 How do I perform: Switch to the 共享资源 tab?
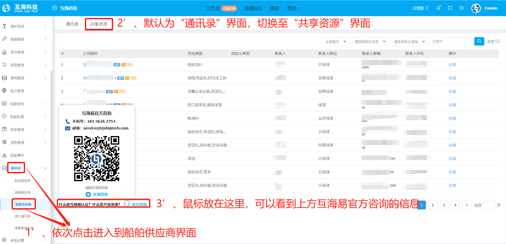tap(99, 24)
